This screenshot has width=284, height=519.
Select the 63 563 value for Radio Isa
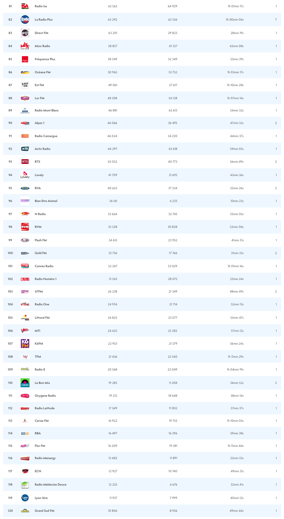point(113,6)
